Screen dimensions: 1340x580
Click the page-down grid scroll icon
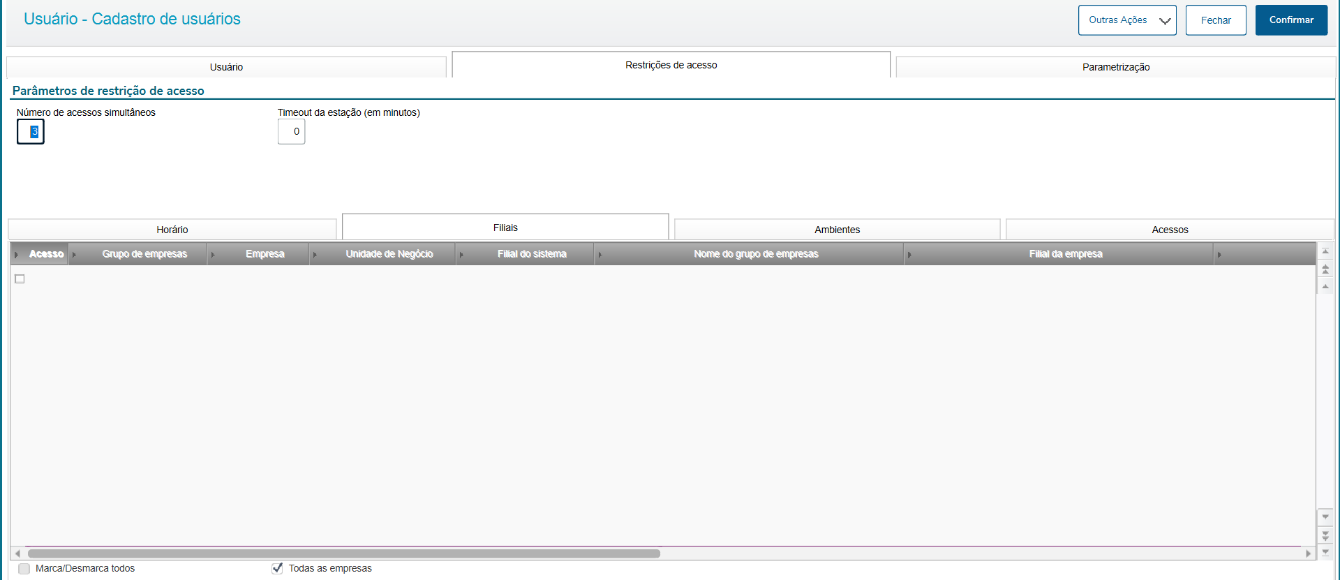tap(1325, 535)
